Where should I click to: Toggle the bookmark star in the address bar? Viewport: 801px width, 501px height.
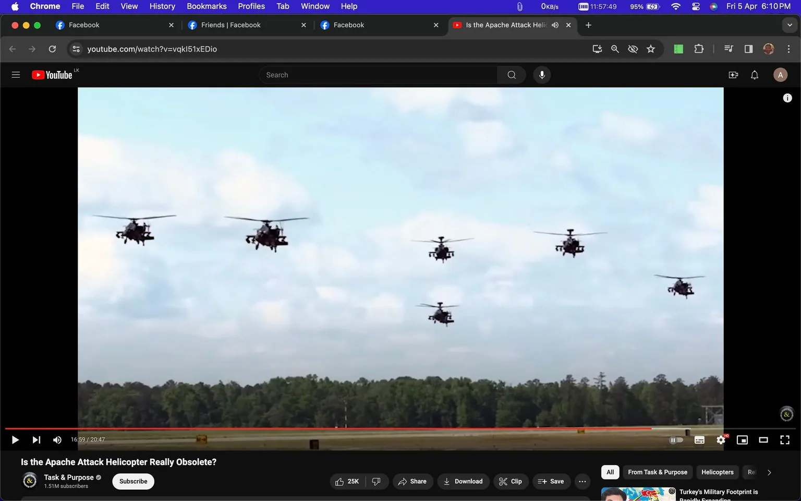(x=650, y=49)
